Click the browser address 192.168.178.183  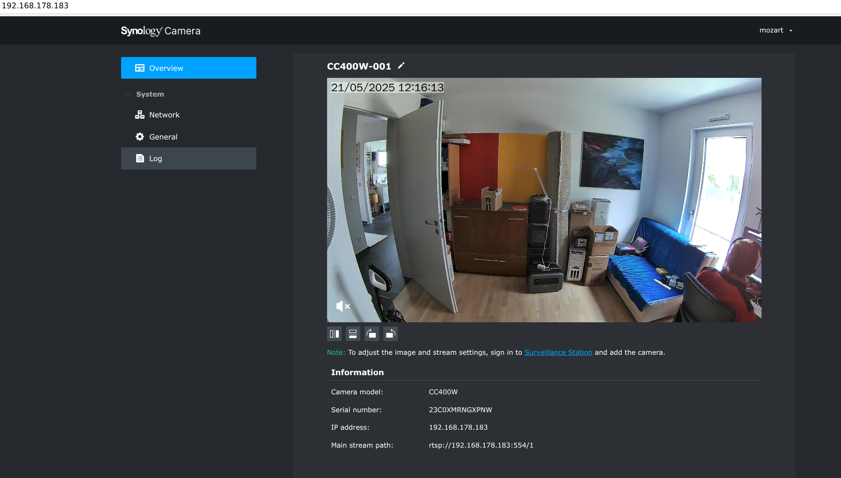(35, 6)
